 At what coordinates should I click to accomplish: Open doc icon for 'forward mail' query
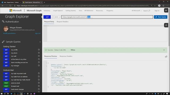click(39, 86)
